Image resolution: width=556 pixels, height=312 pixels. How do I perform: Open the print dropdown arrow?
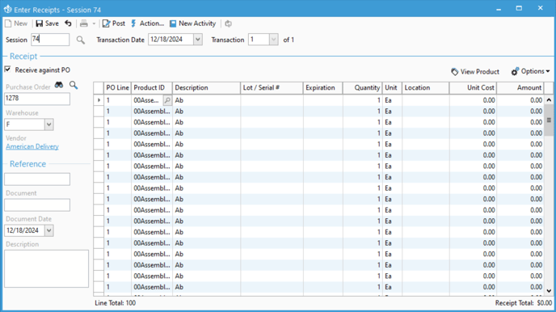pos(94,23)
